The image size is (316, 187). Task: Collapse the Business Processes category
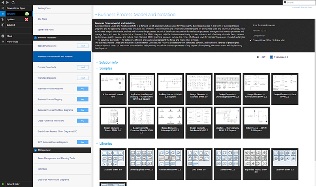pyautogui.click(x=36, y=38)
